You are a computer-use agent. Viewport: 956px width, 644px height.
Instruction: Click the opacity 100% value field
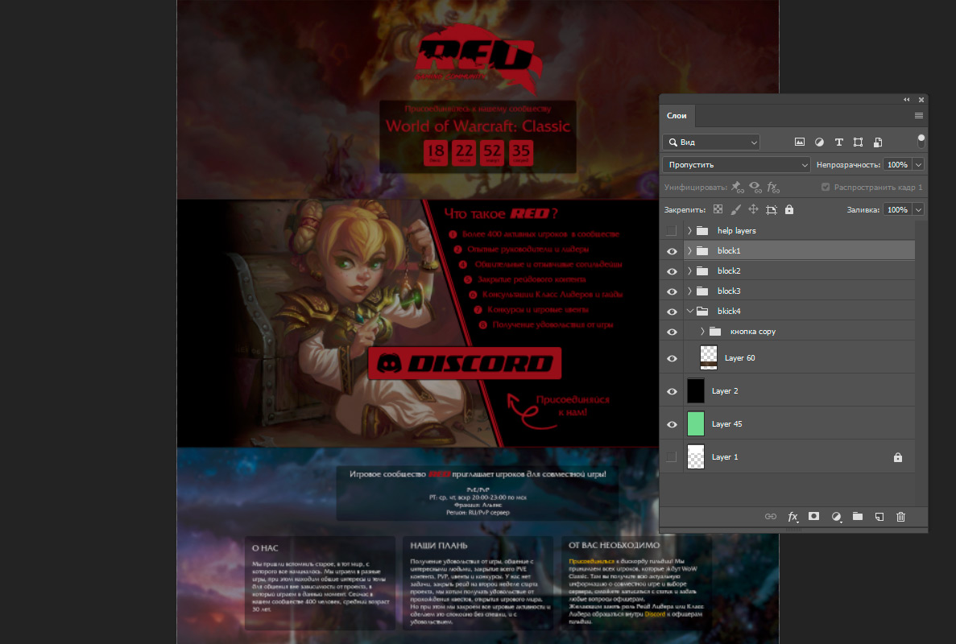coord(897,164)
